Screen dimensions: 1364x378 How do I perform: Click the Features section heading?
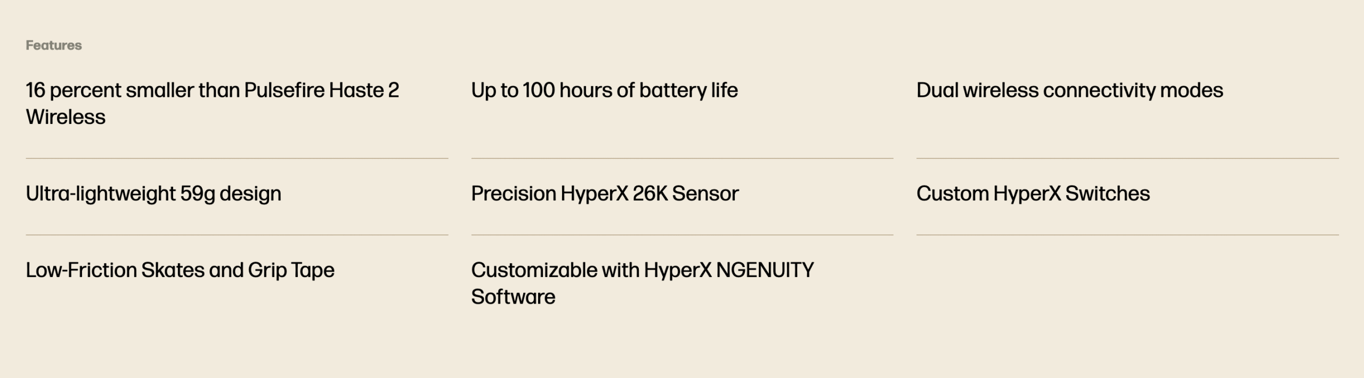(x=54, y=45)
